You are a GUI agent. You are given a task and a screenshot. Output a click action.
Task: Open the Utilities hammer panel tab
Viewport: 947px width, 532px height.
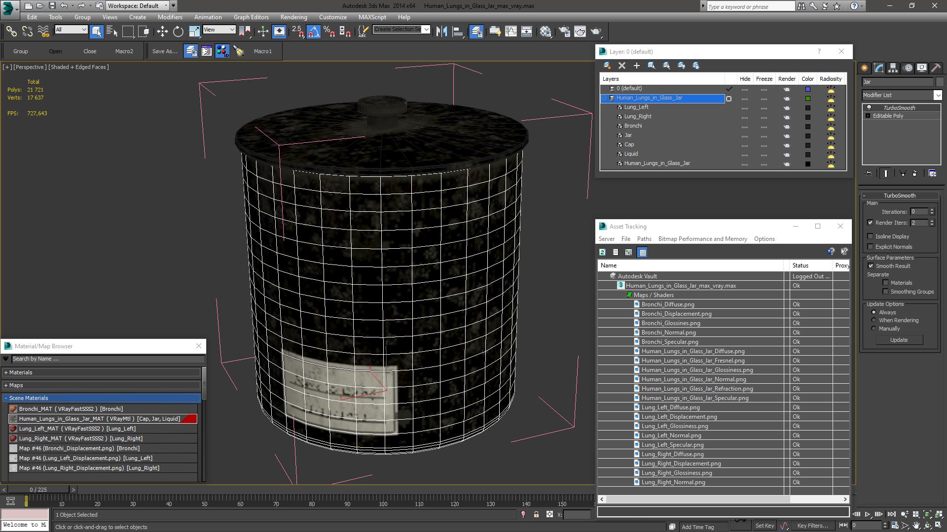click(936, 68)
